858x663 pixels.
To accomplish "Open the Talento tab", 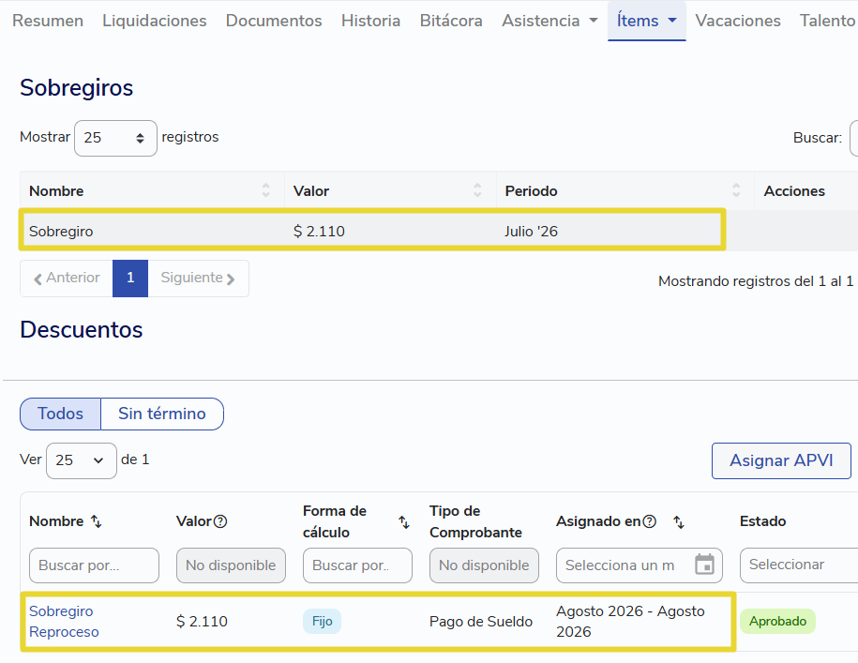I will pyautogui.click(x=827, y=21).
